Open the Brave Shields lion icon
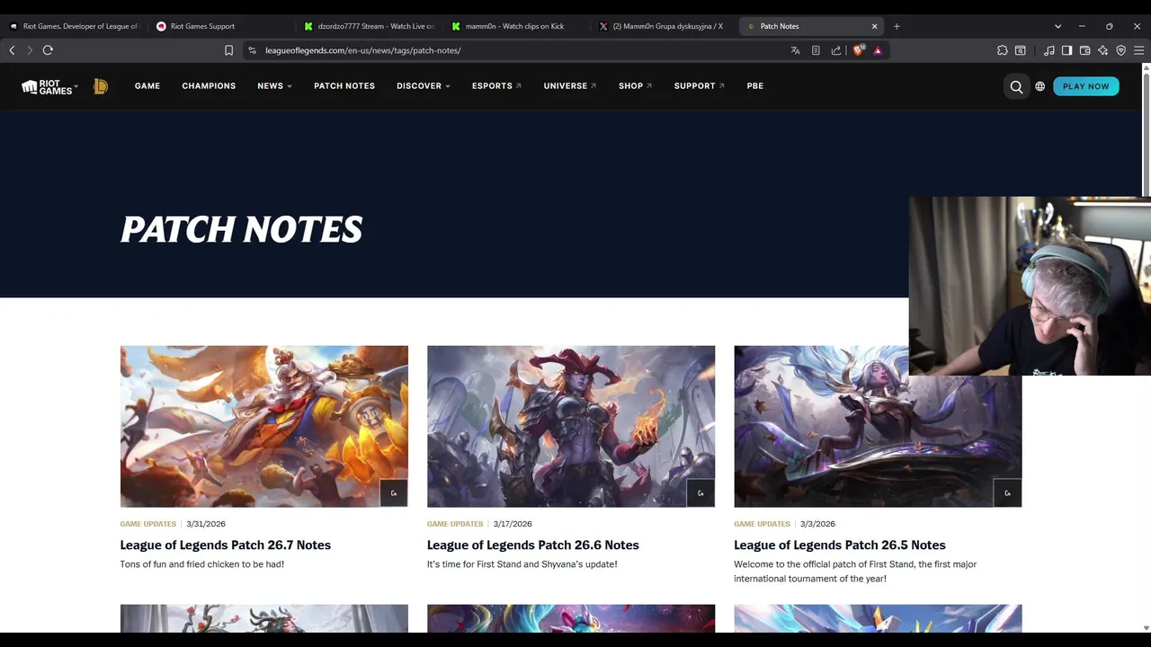The image size is (1151, 647). [858, 50]
